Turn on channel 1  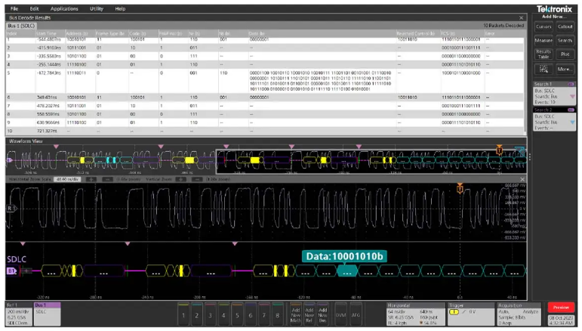click(183, 315)
